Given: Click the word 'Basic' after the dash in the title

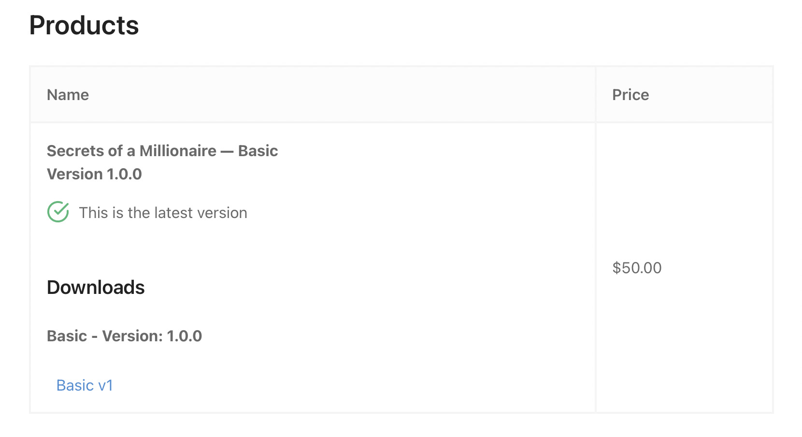Looking at the screenshot, I should (x=258, y=151).
